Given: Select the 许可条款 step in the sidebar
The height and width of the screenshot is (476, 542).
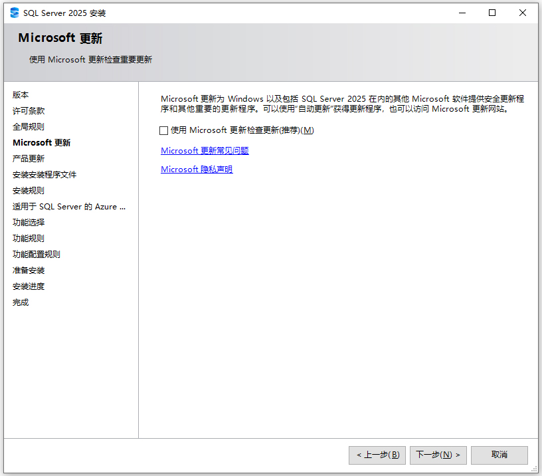Looking at the screenshot, I should click(x=29, y=111).
